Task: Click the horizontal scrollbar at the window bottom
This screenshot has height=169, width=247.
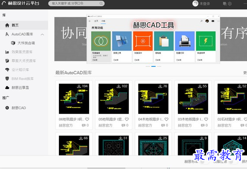Action: (x=106, y=168)
